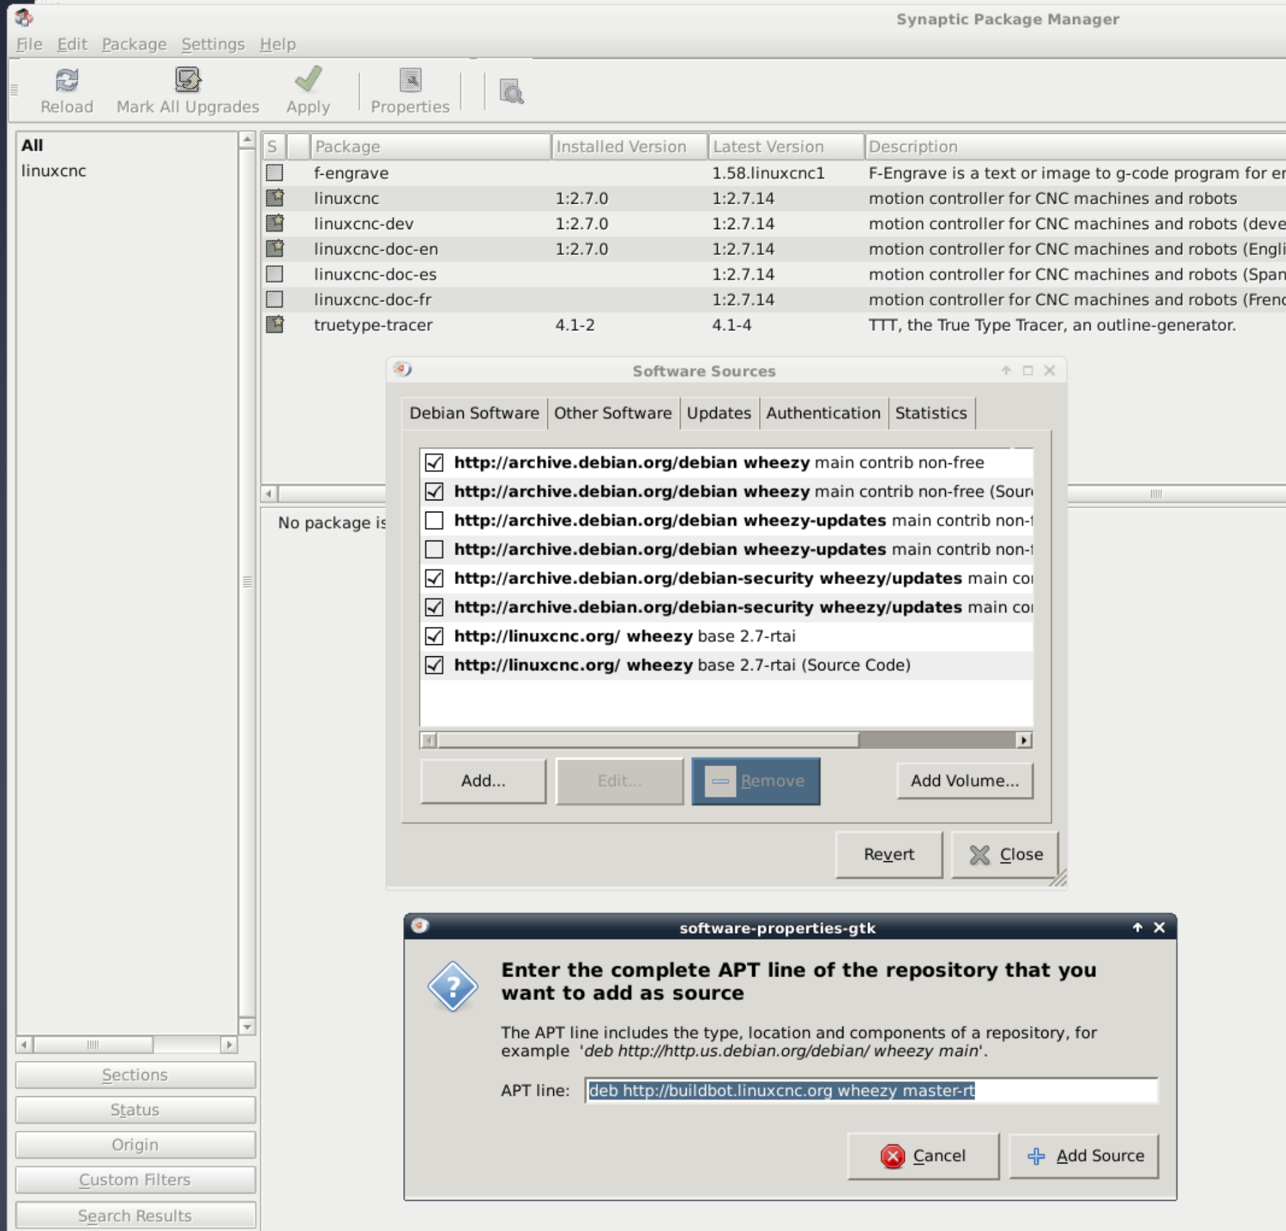This screenshot has height=1231, width=1286.
Task: Click Synaptic window icon in title bar
Action: tap(23, 17)
